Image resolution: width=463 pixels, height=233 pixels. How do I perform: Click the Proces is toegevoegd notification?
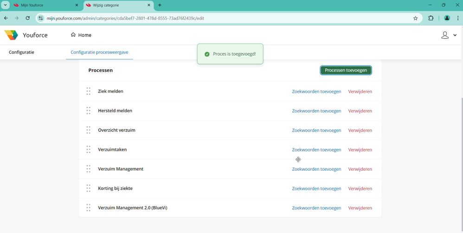pyautogui.click(x=230, y=54)
